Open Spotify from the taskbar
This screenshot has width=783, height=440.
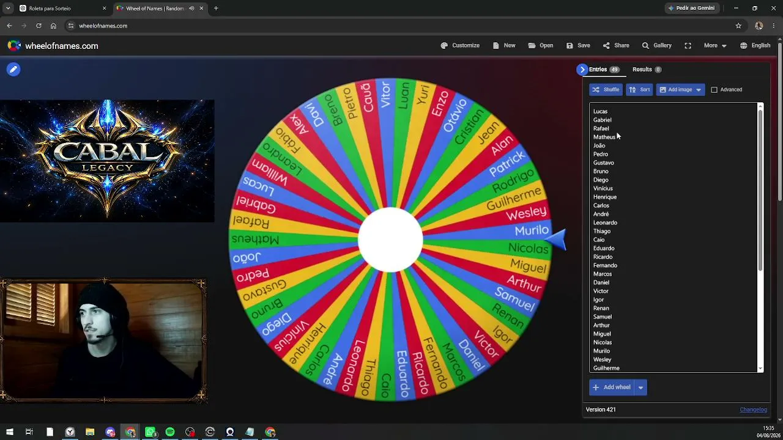click(170, 432)
